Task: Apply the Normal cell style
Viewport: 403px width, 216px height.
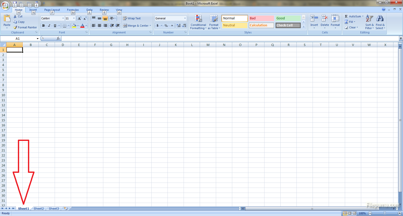Action: click(234, 18)
